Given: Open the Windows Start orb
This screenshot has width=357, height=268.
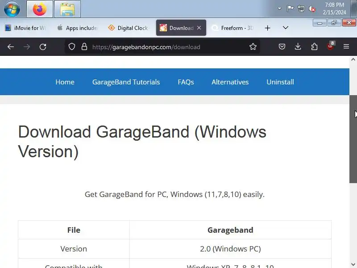Looking at the screenshot, I should click(12, 8).
